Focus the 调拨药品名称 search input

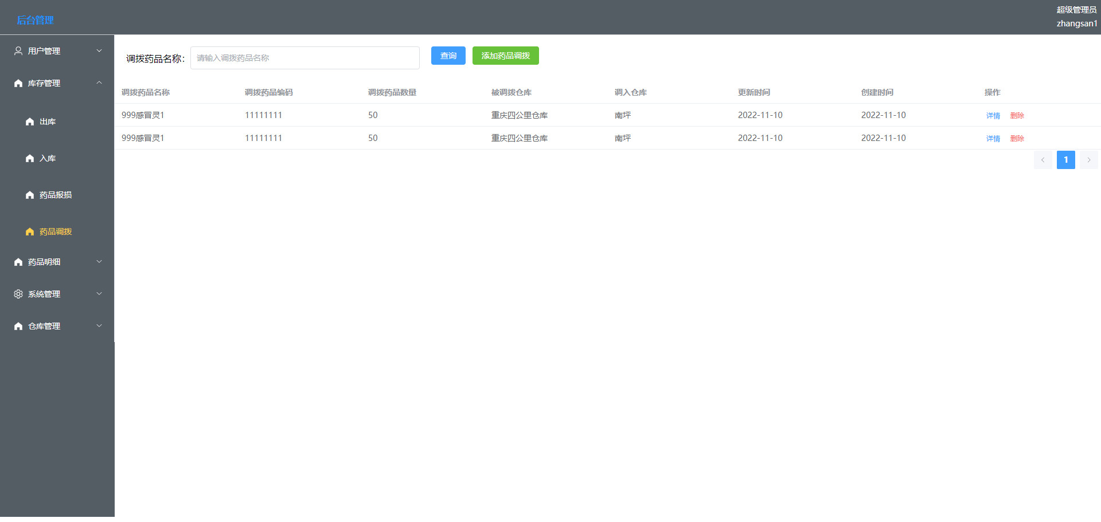point(305,58)
